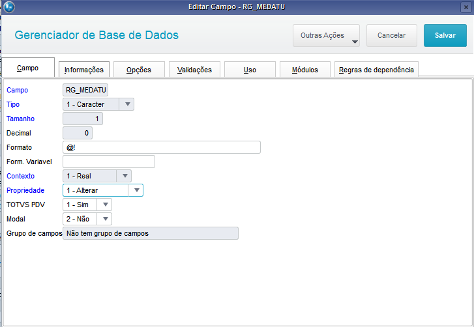Open the Propriedade dropdown arrow
Image resolution: width=474 pixels, height=327 pixels.
click(x=136, y=190)
